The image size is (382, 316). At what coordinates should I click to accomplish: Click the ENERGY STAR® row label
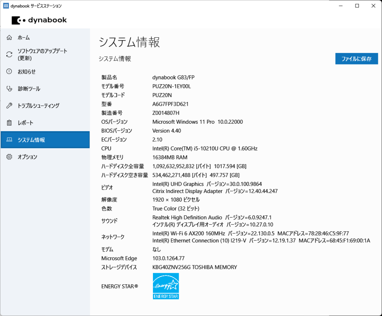coord(120,287)
